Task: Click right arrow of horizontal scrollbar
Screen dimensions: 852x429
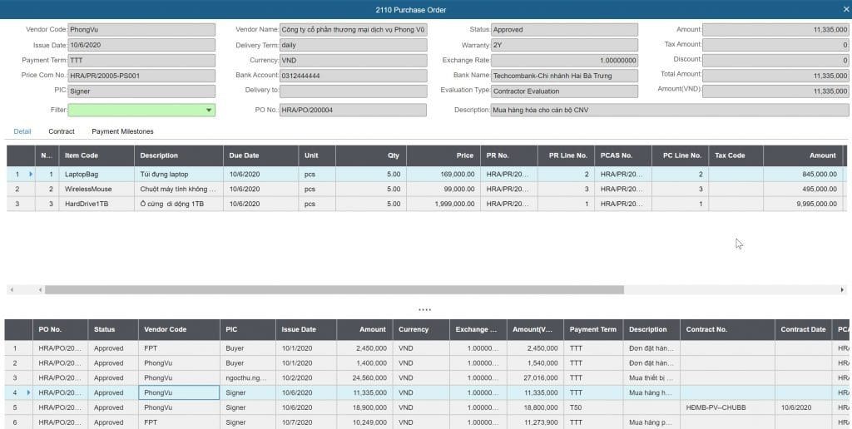Action: 842,290
